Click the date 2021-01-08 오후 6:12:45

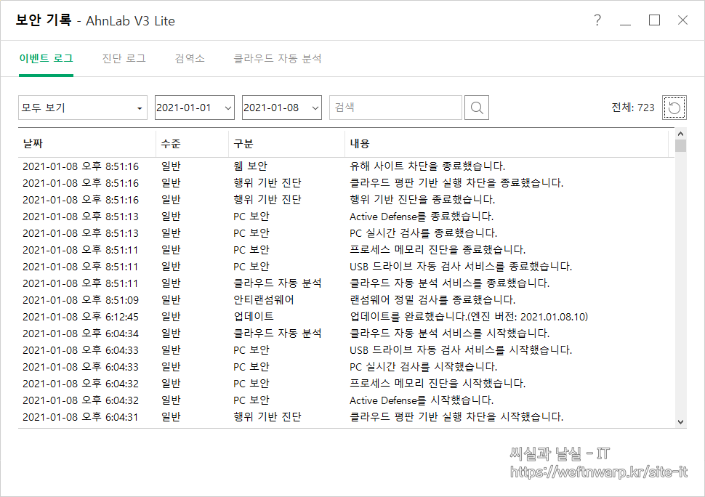point(81,317)
